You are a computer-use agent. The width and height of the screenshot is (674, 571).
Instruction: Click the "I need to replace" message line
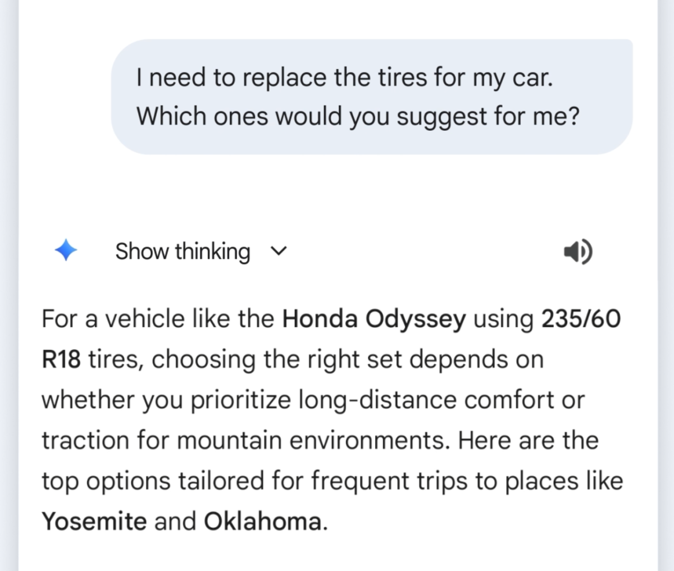click(344, 77)
